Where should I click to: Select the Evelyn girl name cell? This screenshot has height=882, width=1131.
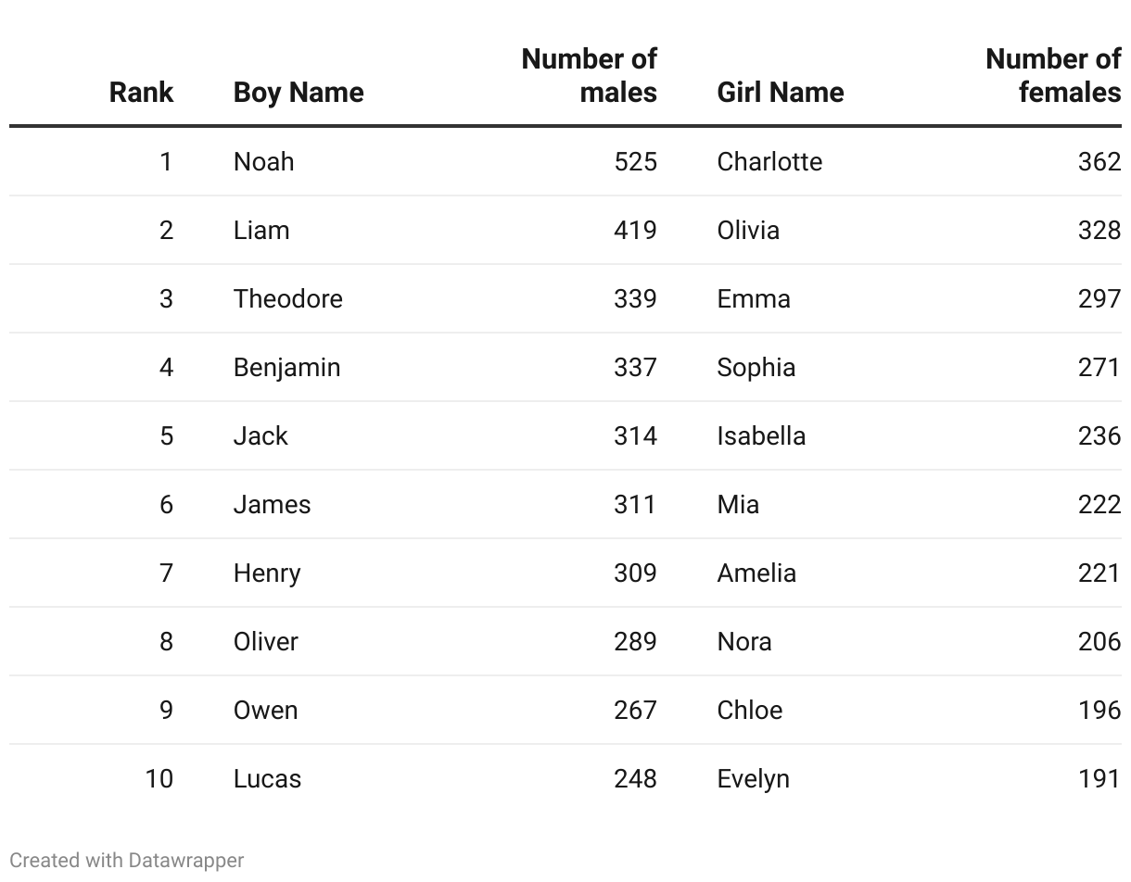(x=753, y=778)
